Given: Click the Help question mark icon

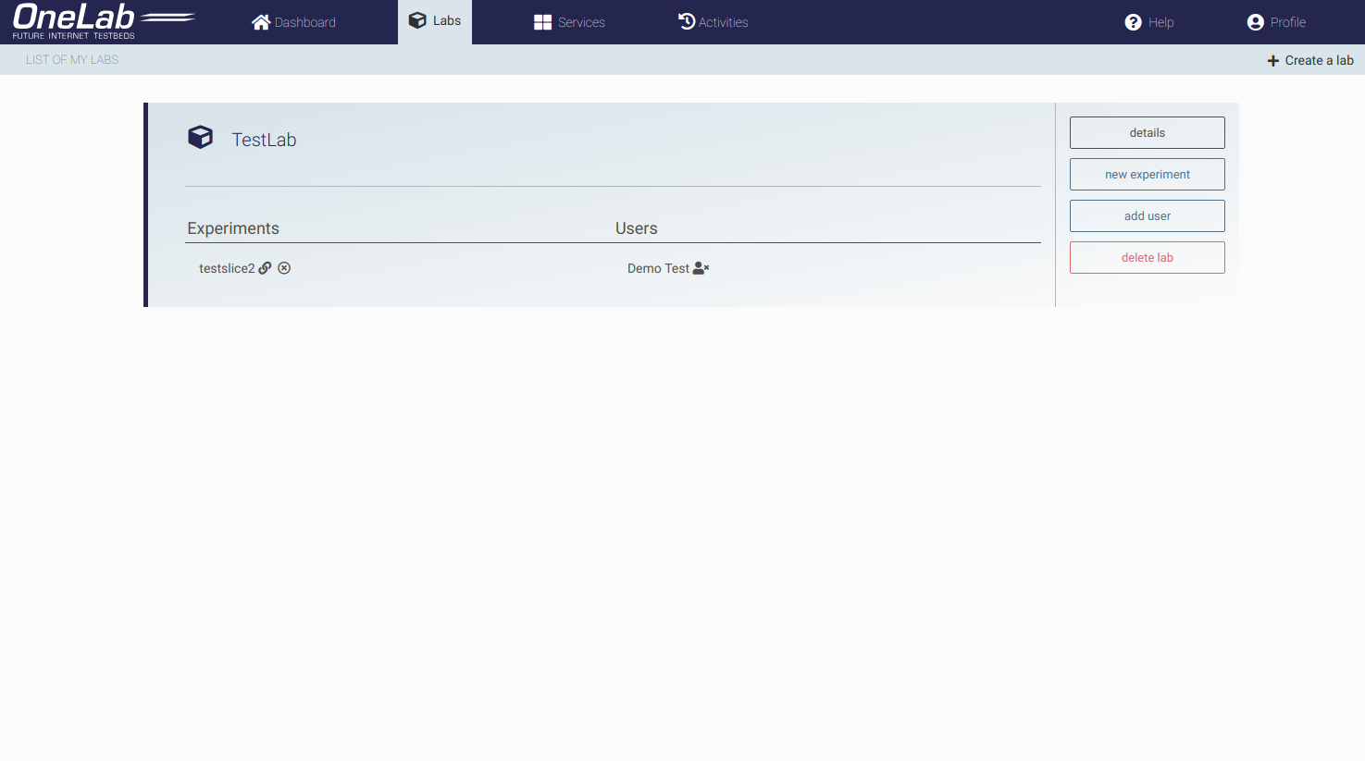Looking at the screenshot, I should [x=1133, y=22].
